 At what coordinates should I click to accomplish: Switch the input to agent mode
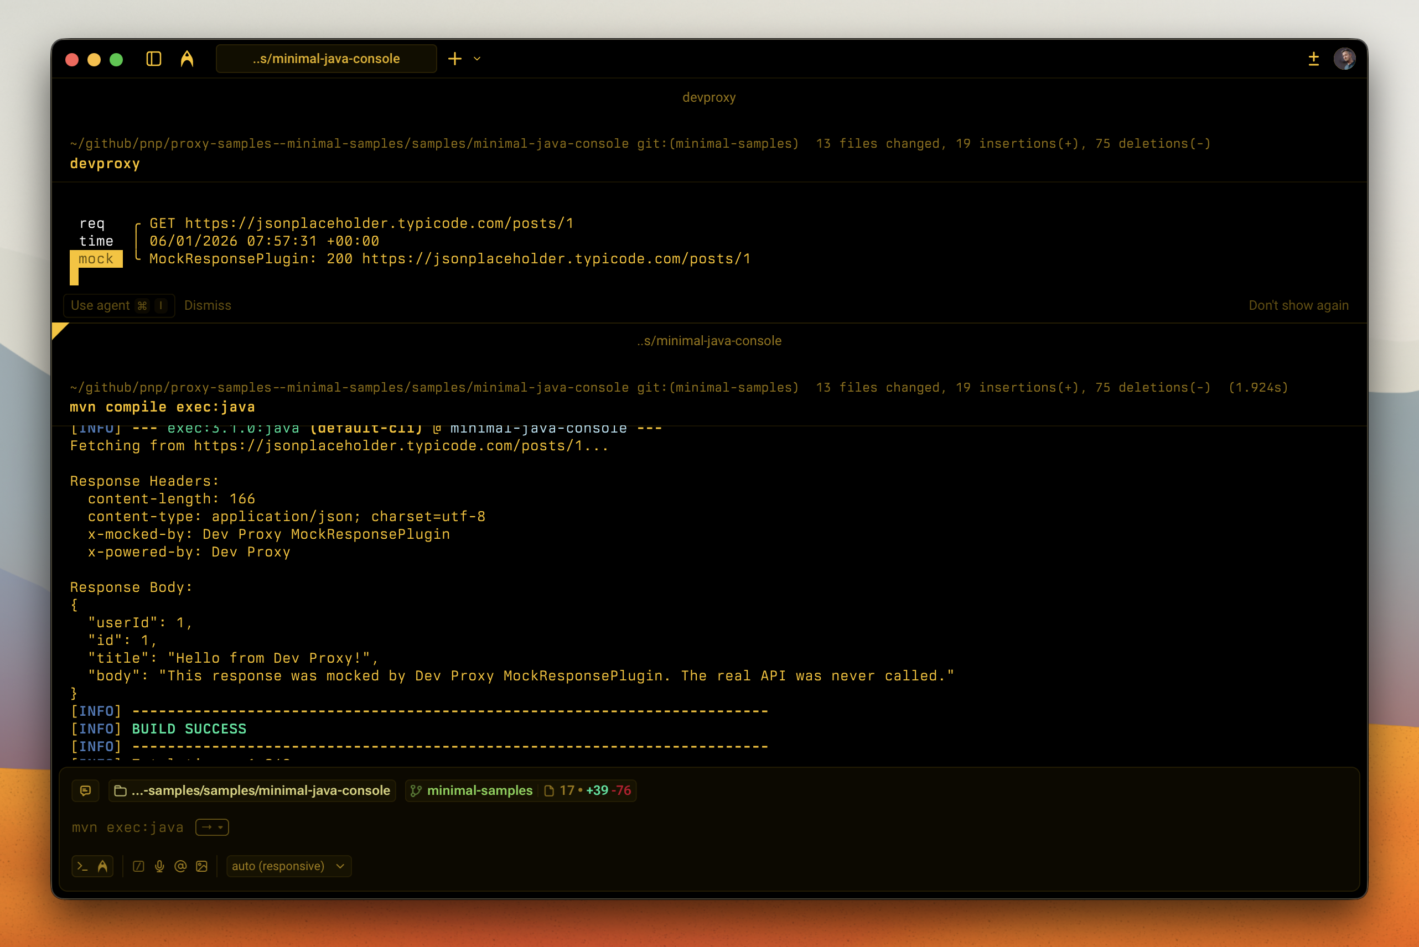tap(101, 866)
